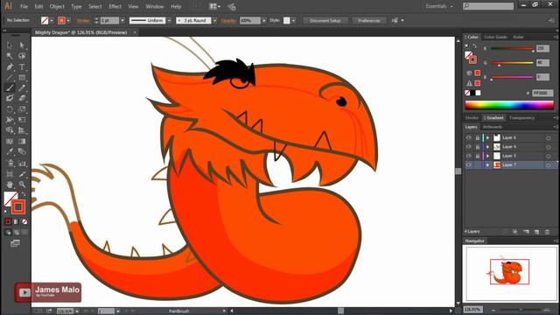
Task: Select the Direct Selection tool
Action: pyautogui.click(x=22, y=45)
